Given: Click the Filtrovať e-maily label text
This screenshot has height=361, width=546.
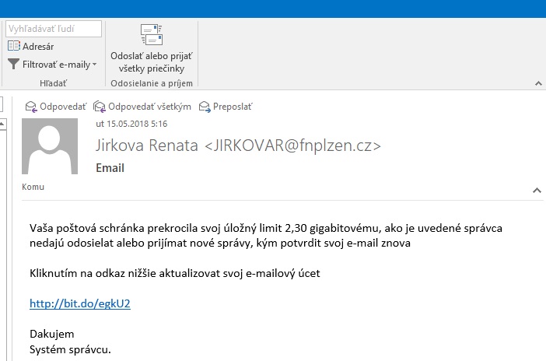Looking at the screenshot, I should coord(57,65).
